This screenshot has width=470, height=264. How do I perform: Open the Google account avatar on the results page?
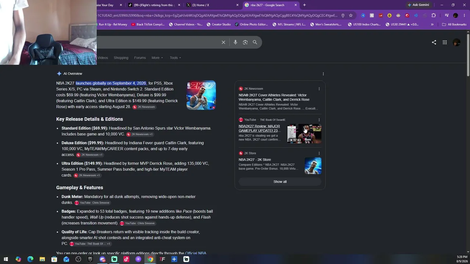[x=457, y=43]
